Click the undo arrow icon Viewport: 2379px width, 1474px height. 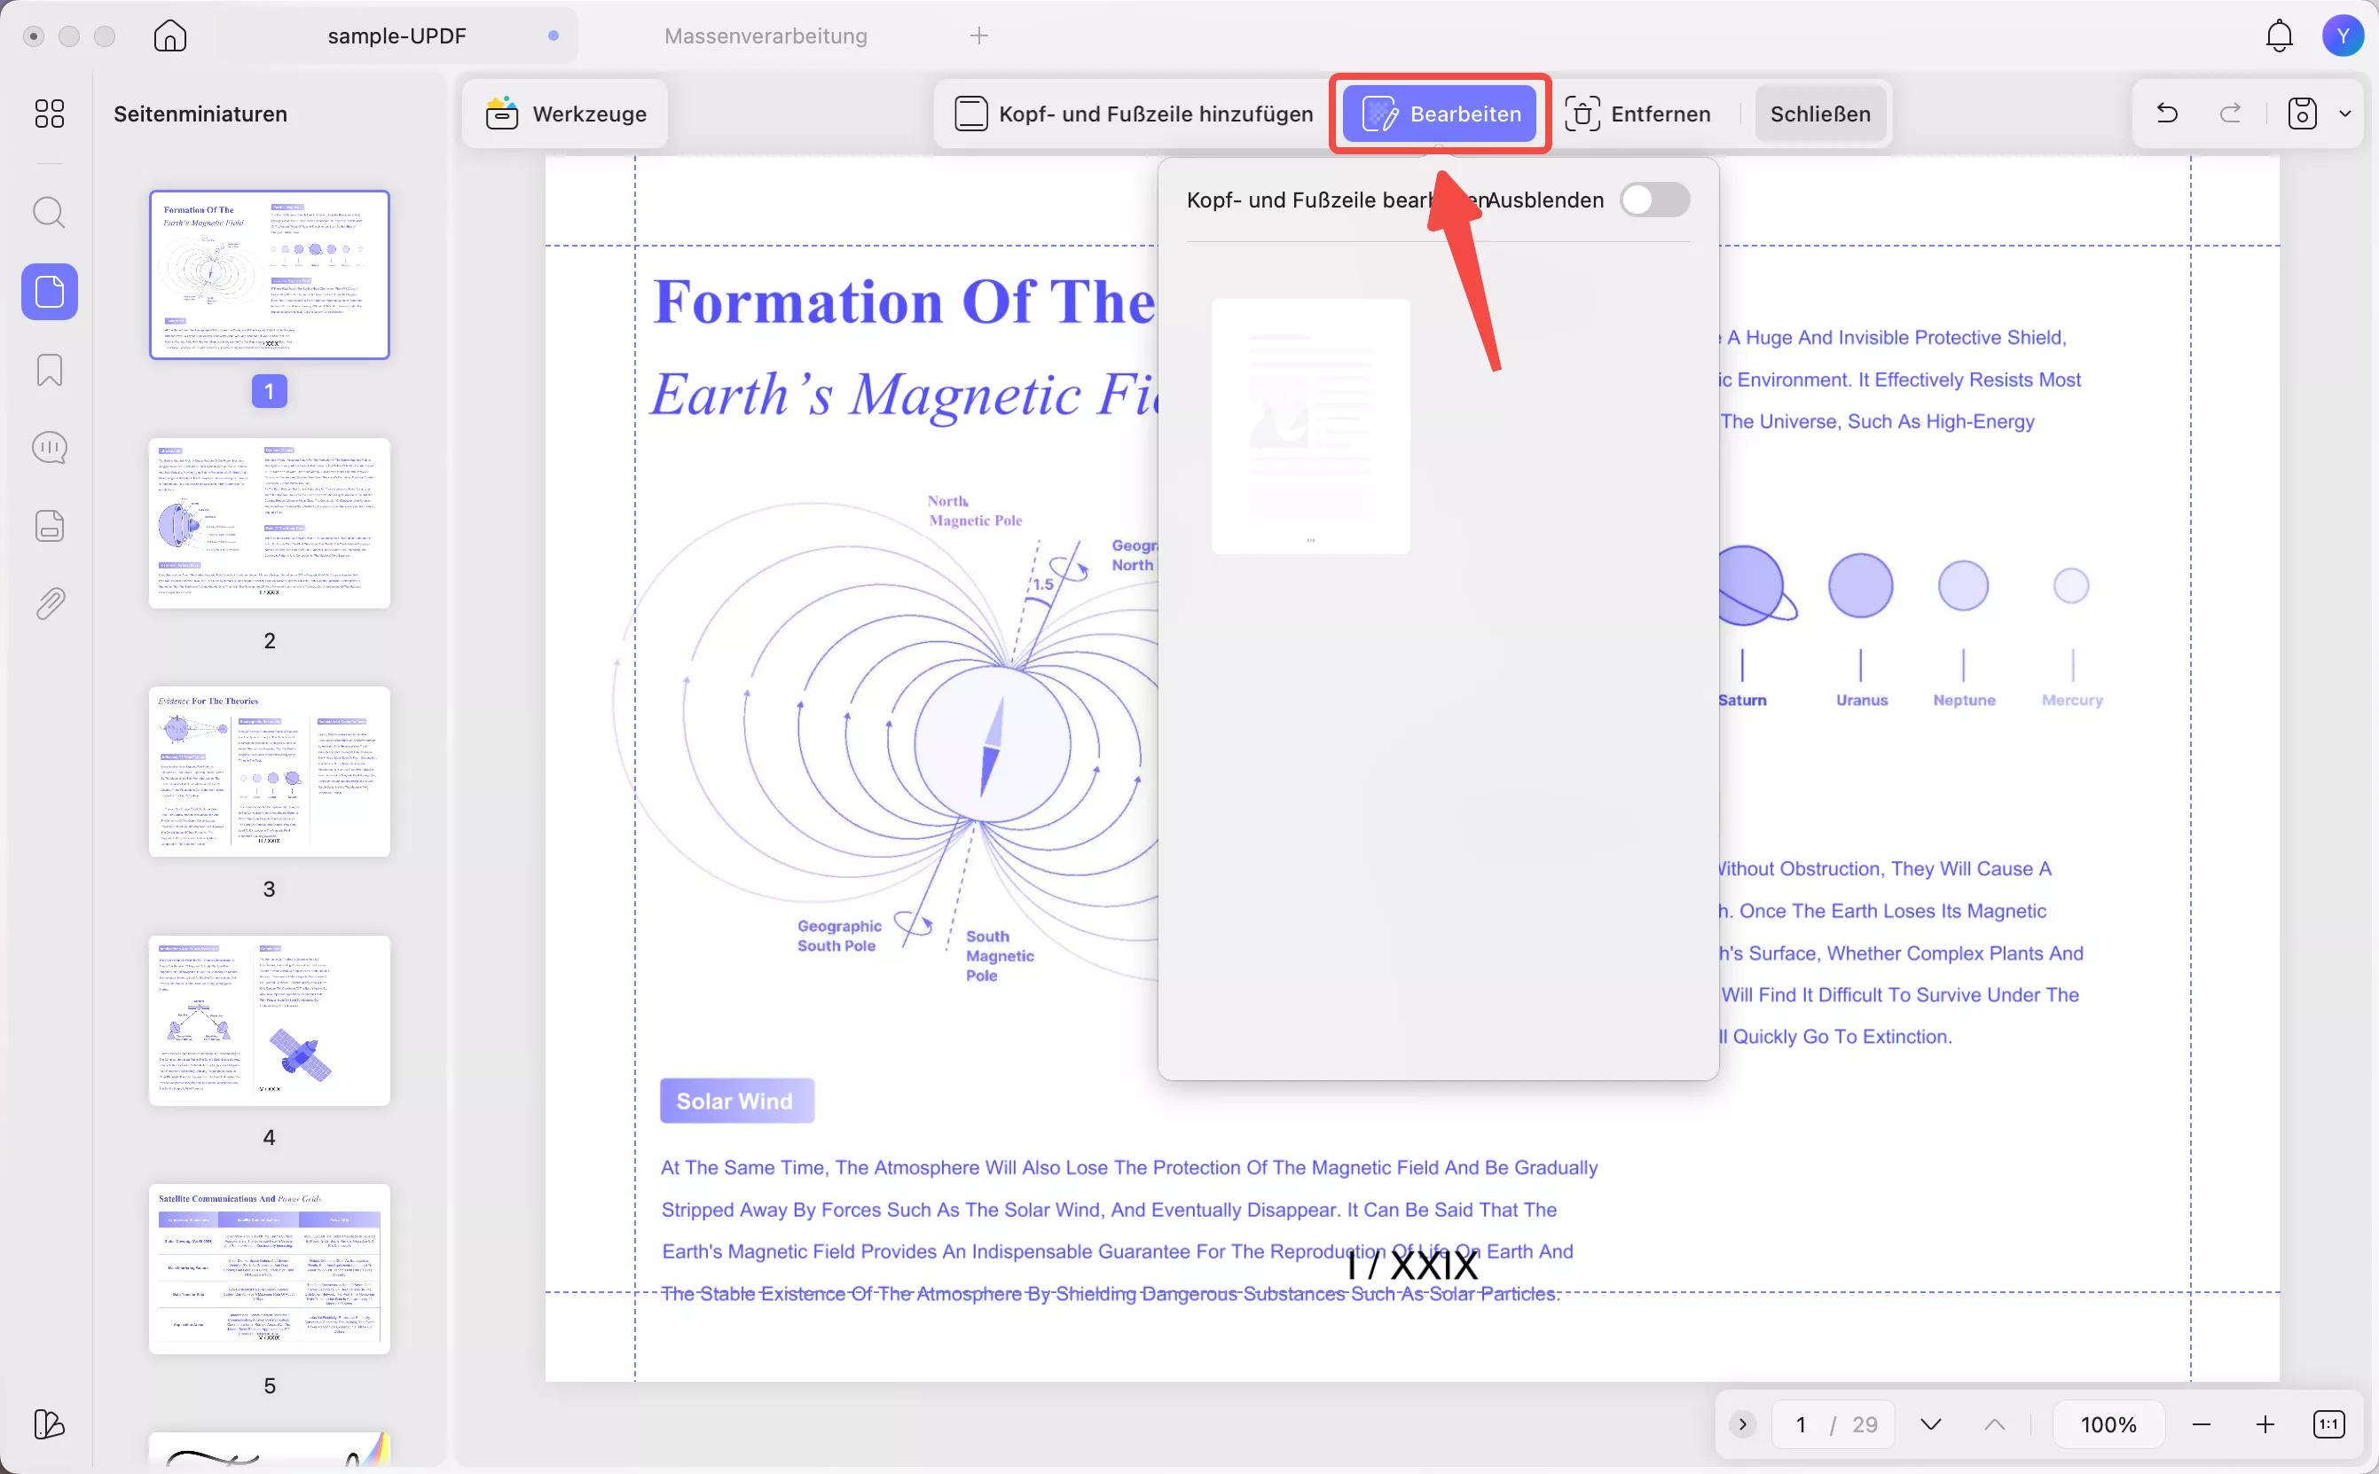click(2167, 114)
